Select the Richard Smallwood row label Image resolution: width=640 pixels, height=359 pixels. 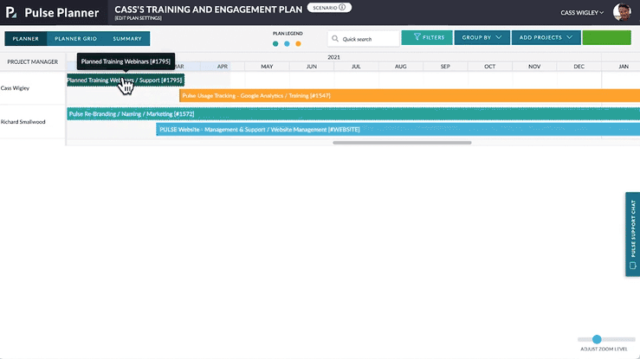point(23,122)
